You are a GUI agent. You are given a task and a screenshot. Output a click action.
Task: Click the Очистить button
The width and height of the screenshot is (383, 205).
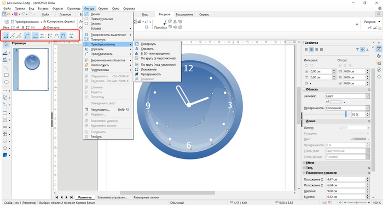51,27
